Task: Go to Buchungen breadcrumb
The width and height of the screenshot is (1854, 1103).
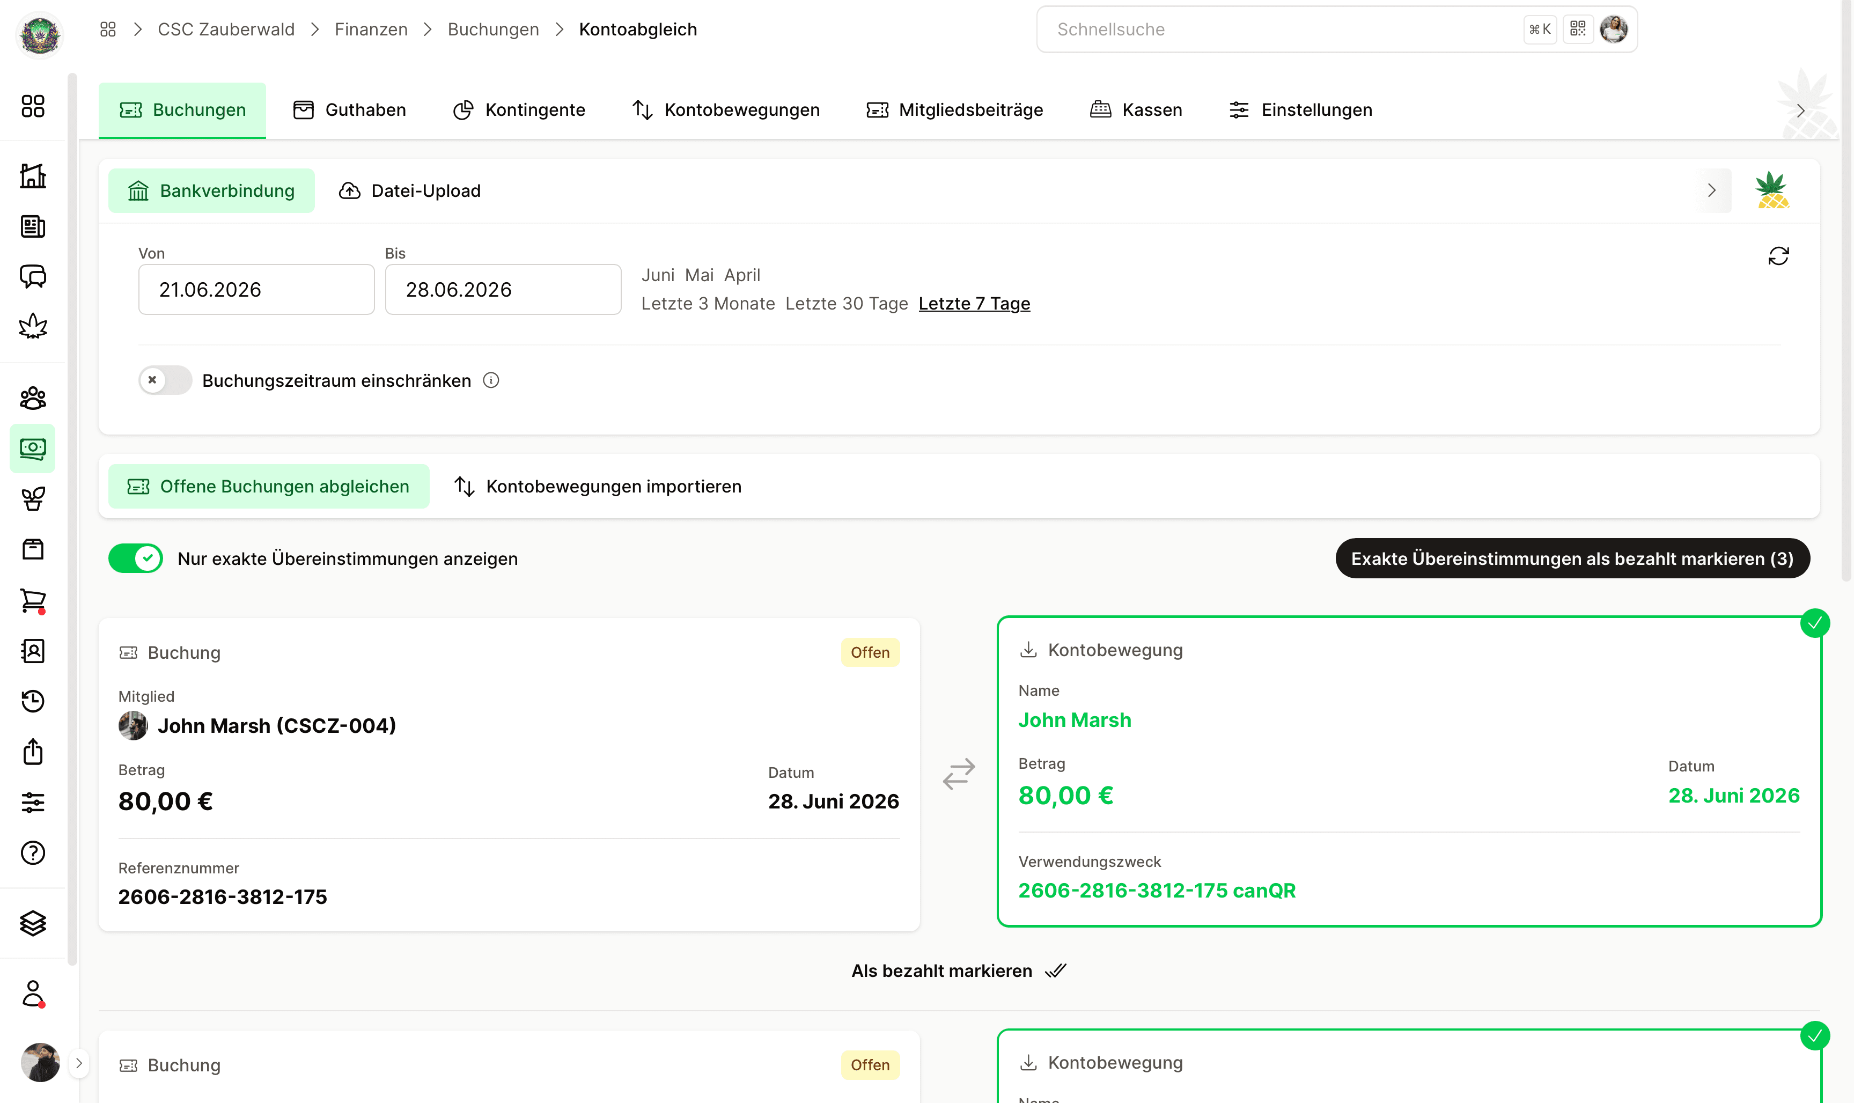Action: click(x=492, y=29)
